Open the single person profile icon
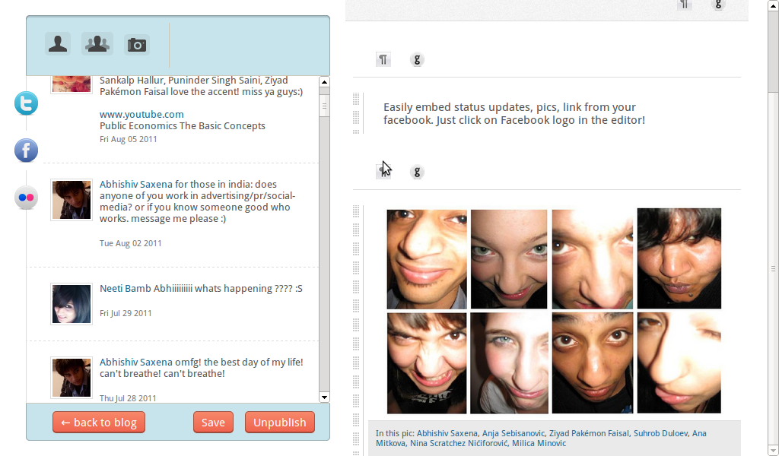Image resolution: width=779 pixels, height=456 pixels. (58, 44)
